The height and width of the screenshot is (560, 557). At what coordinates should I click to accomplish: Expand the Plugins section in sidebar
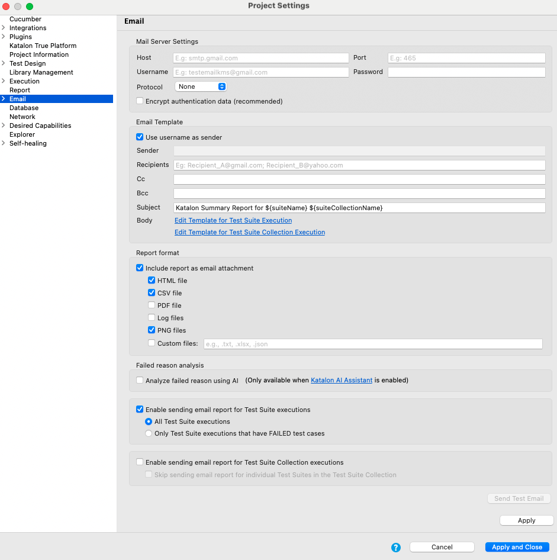click(x=4, y=37)
